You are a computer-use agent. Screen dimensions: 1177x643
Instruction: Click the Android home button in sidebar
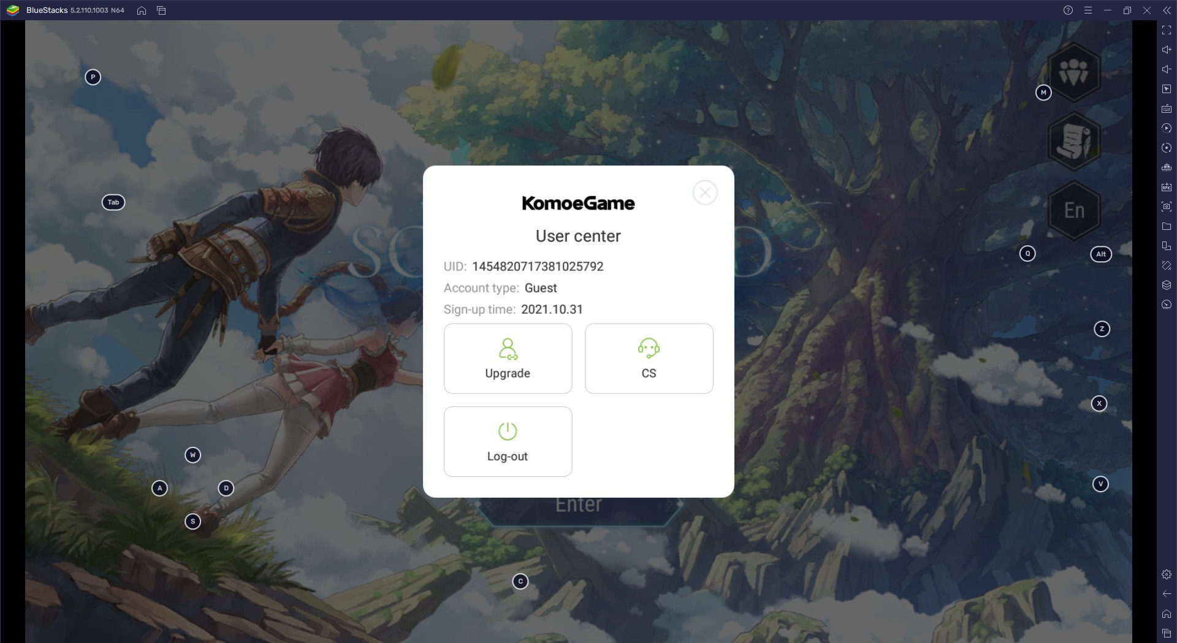click(x=1167, y=614)
